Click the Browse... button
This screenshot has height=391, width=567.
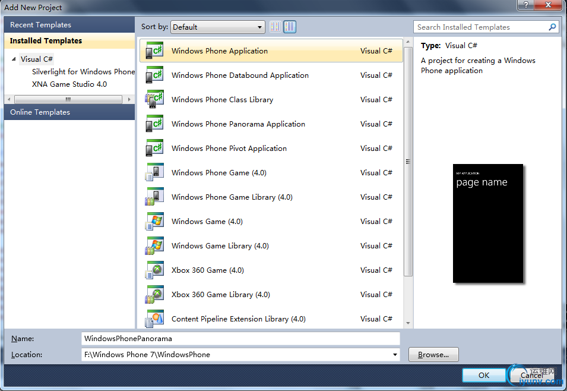433,354
